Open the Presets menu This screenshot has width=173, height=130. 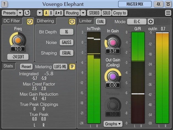9,13
